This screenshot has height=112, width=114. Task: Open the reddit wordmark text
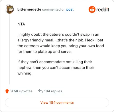coord(103,9)
